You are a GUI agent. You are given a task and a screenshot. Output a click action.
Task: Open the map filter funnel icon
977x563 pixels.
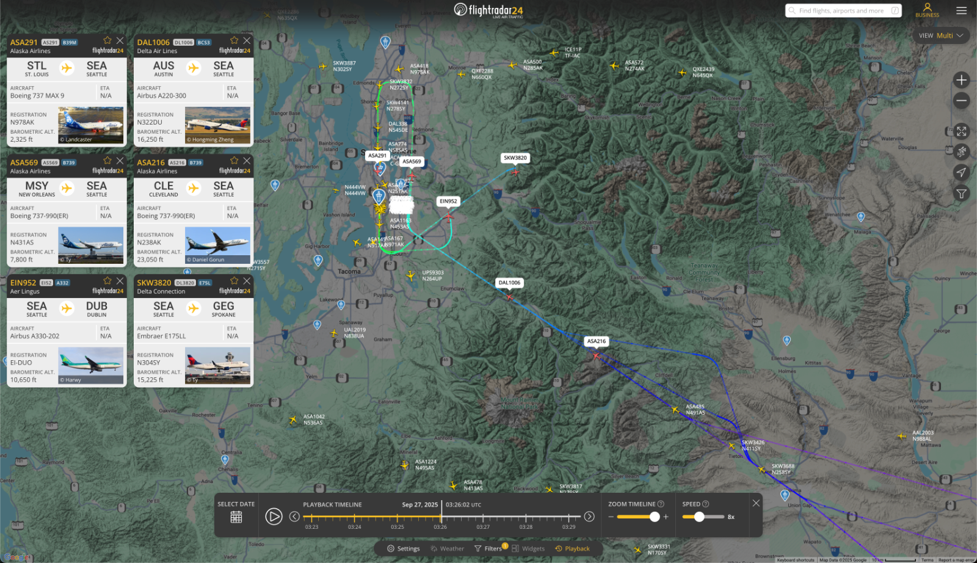[x=961, y=194]
